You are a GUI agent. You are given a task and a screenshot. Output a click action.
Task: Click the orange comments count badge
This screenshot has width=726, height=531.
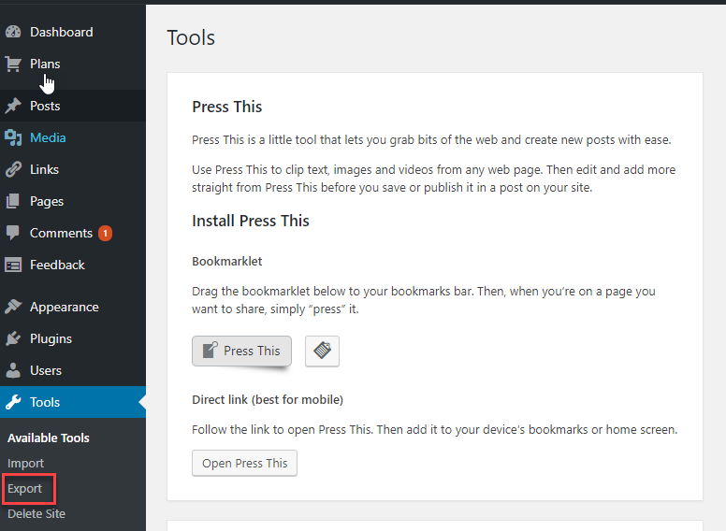[105, 233]
